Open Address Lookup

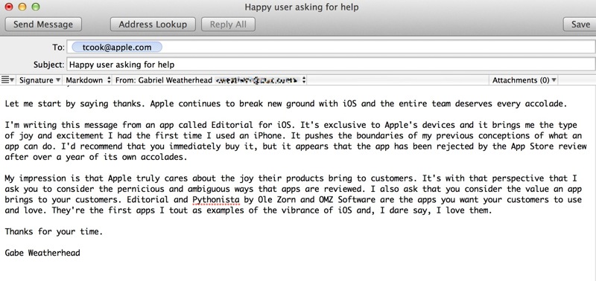153,25
